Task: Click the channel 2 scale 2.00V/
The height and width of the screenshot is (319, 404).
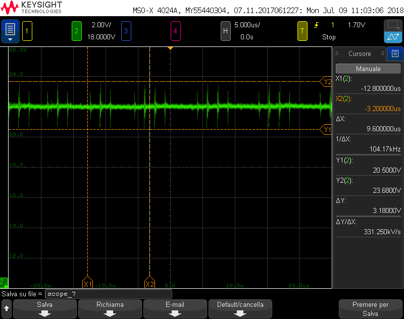Action: tap(102, 25)
